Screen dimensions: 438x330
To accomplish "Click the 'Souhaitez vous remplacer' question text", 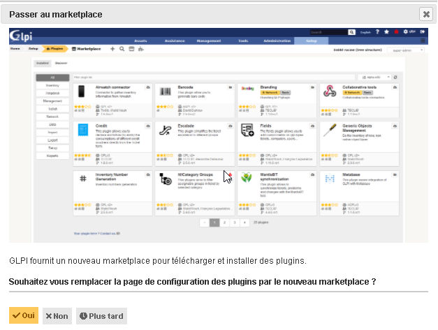I will [193, 282].
